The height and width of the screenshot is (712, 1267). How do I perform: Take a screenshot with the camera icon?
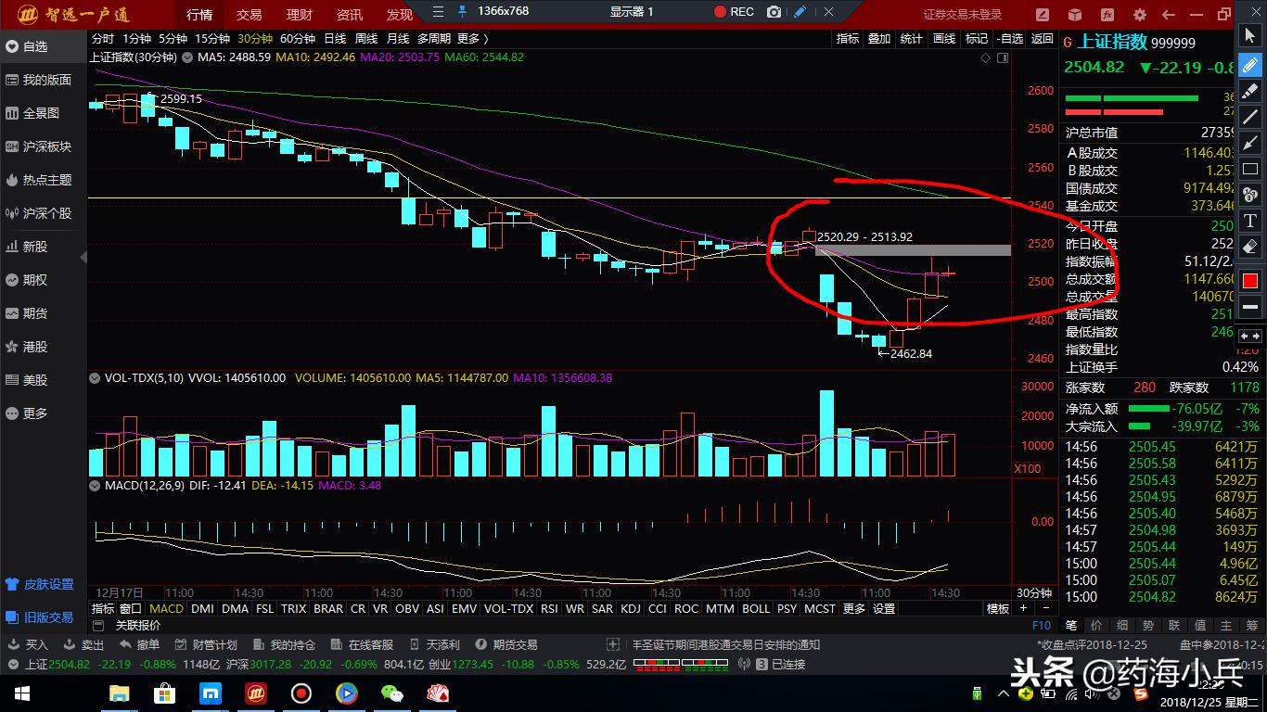[774, 12]
